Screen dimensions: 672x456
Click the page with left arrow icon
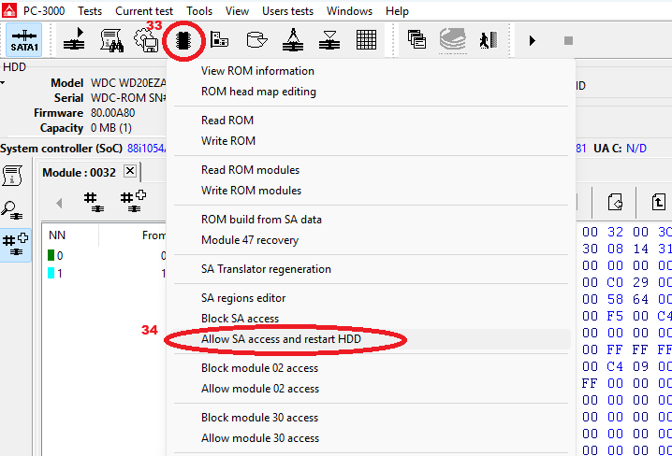point(616,201)
